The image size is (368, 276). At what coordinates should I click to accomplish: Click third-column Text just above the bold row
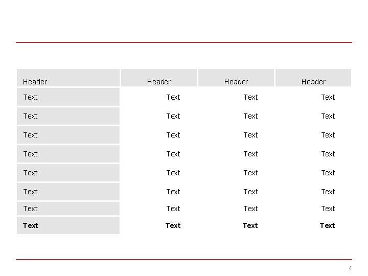point(250,209)
